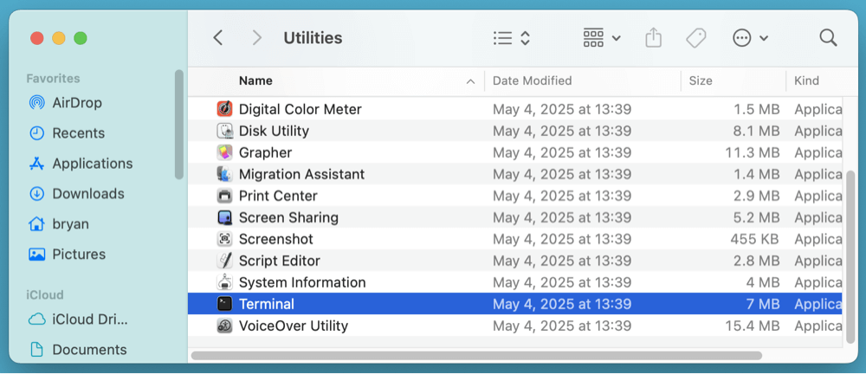
Task: Select the Digital Color Meter file name
Action: 300,109
